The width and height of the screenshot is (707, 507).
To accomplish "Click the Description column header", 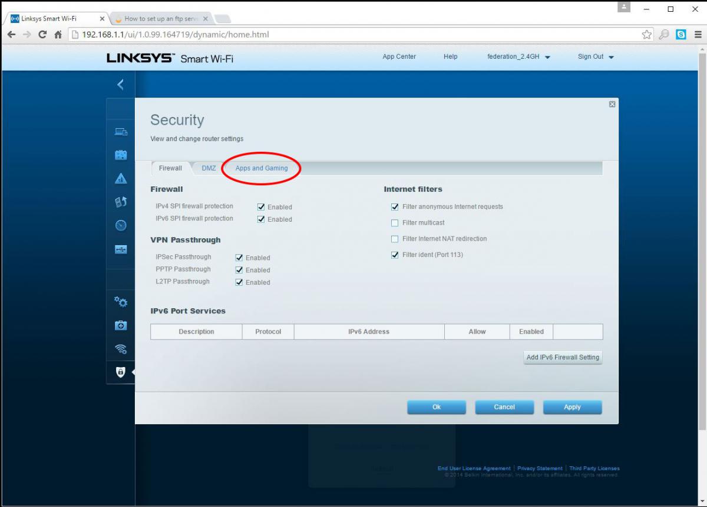I will [196, 332].
